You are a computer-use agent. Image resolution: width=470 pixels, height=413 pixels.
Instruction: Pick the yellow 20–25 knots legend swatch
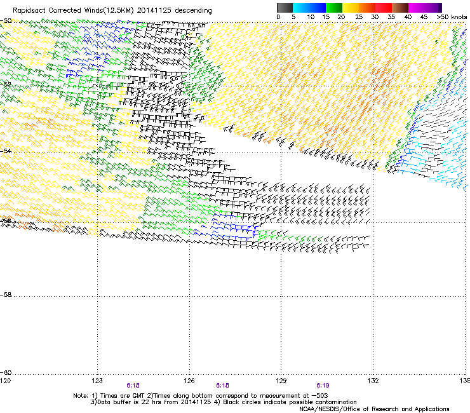click(x=351, y=8)
